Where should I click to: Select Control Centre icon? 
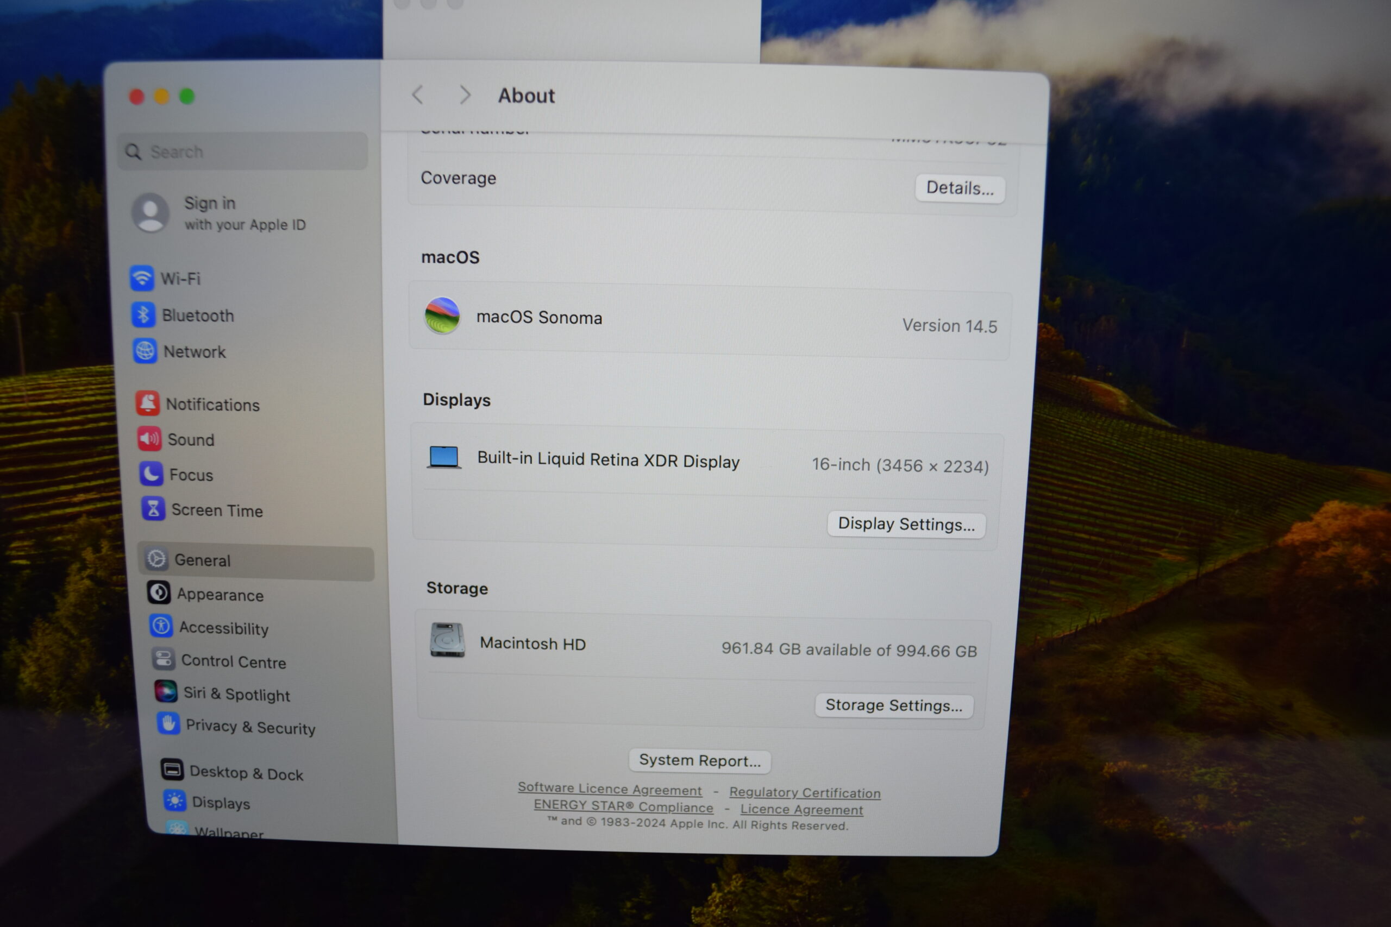(163, 659)
